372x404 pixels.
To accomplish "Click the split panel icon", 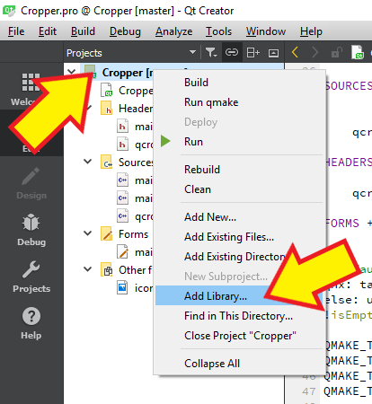I will pyautogui.click(x=252, y=53).
